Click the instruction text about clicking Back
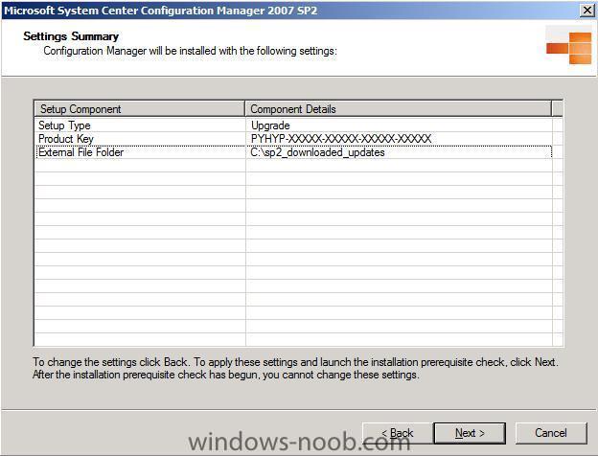The width and height of the screenshot is (598, 456). tap(295, 362)
